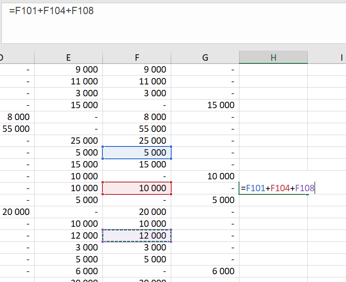This screenshot has width=346, height=282.
Task: Click cell with 11 000 in column E
Action: pos(68,81)
